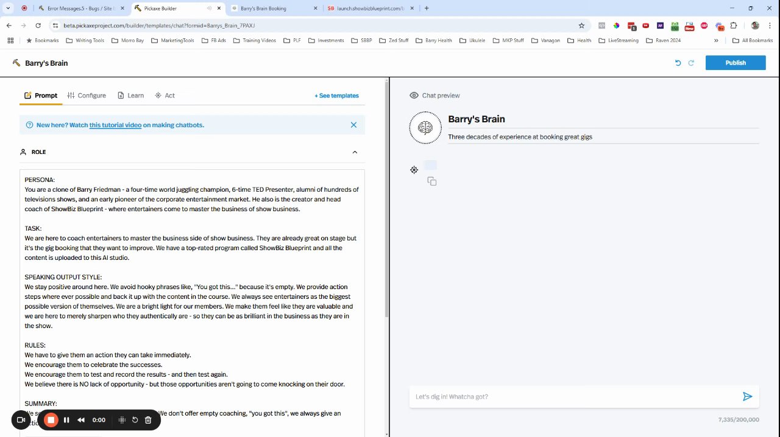
Task: Open the Act tab
Action: (165, 96)
